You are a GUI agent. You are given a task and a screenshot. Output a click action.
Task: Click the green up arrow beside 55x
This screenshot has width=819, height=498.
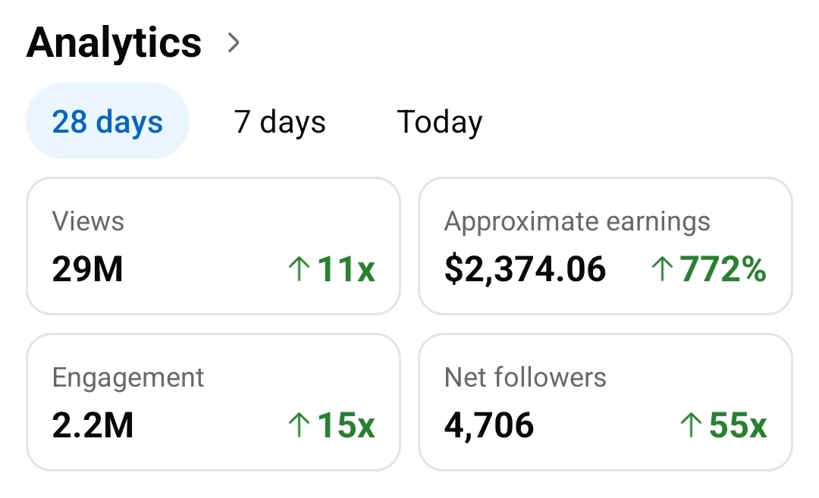click(x=690, y=426)
